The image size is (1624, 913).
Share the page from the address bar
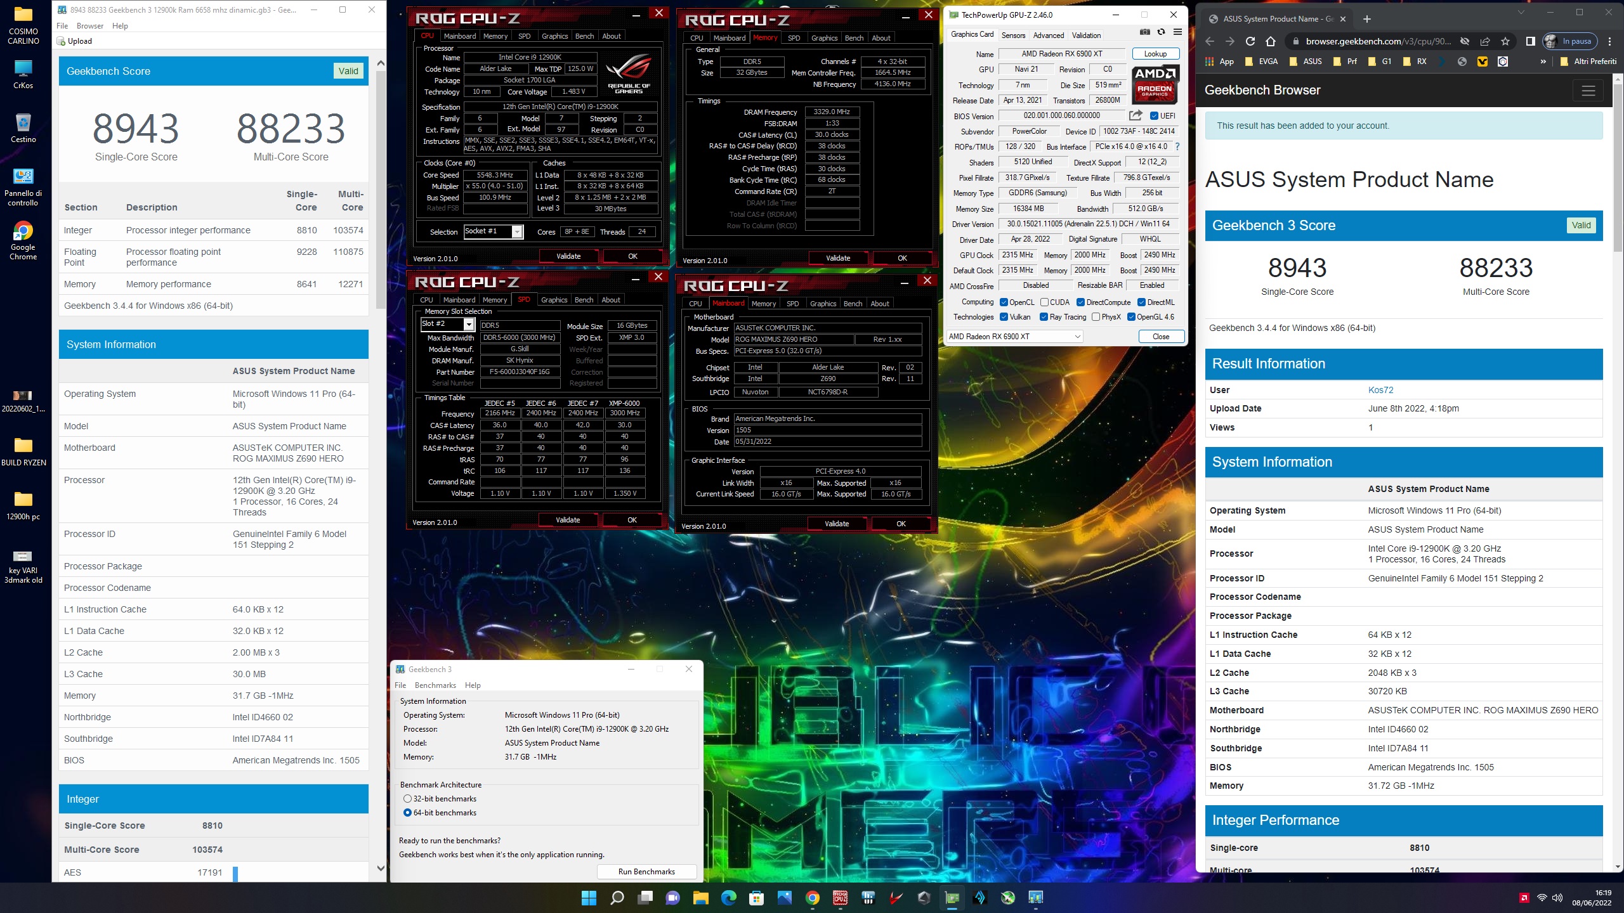tap(1484, 41)
